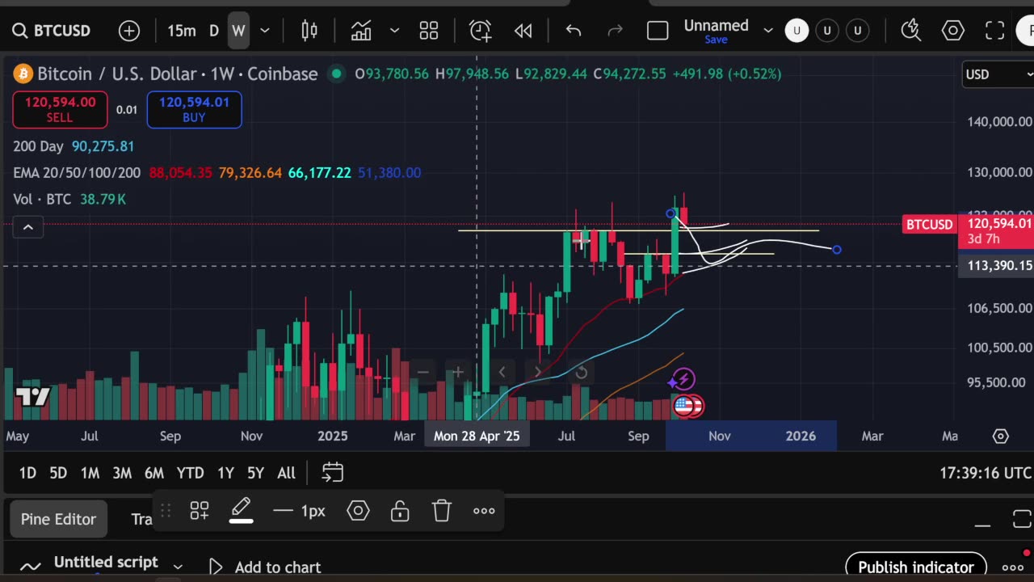Image resolution: width=1034 pixels, height=582 pixels.
Task: Open timezone menu at 17:39:16 UTC
Action: pyautogui.click(x=986, y=473)
